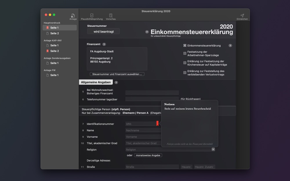This screenshot has height=181, width=290.
Task: Open Anlage Sonderausgaben Seite 1
Action: coord(59,63)
